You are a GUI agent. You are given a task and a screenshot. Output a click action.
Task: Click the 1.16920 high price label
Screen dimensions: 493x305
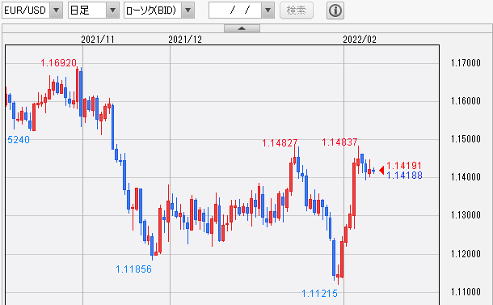(58, 63)
